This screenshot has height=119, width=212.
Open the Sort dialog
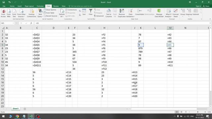[x=84, y=12]
